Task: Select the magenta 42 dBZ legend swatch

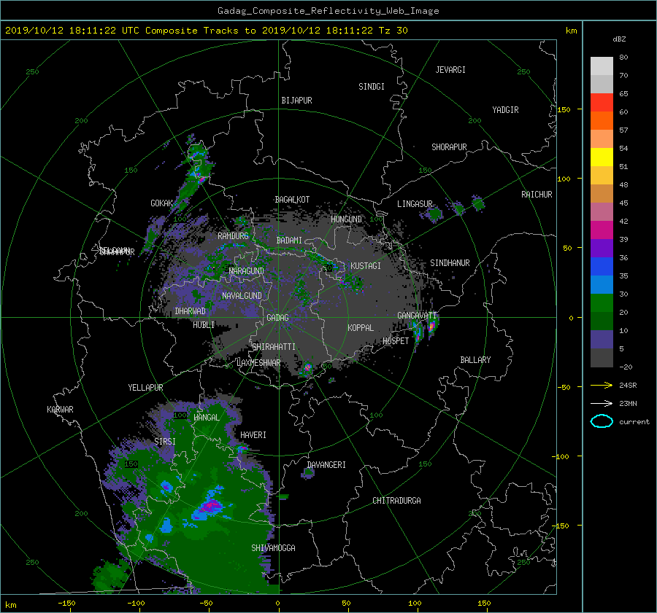Action: pos(602,230)
